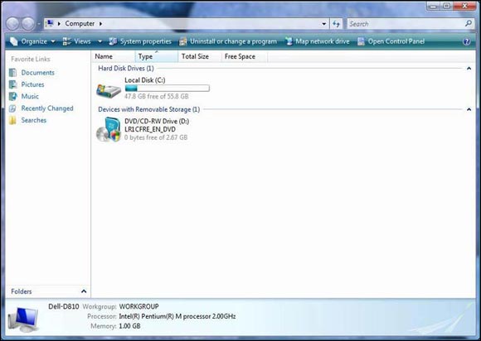The width and height of the screenshot is (481, 341).
Task: Open the address bar history dropdown
Action: (324, 23)
